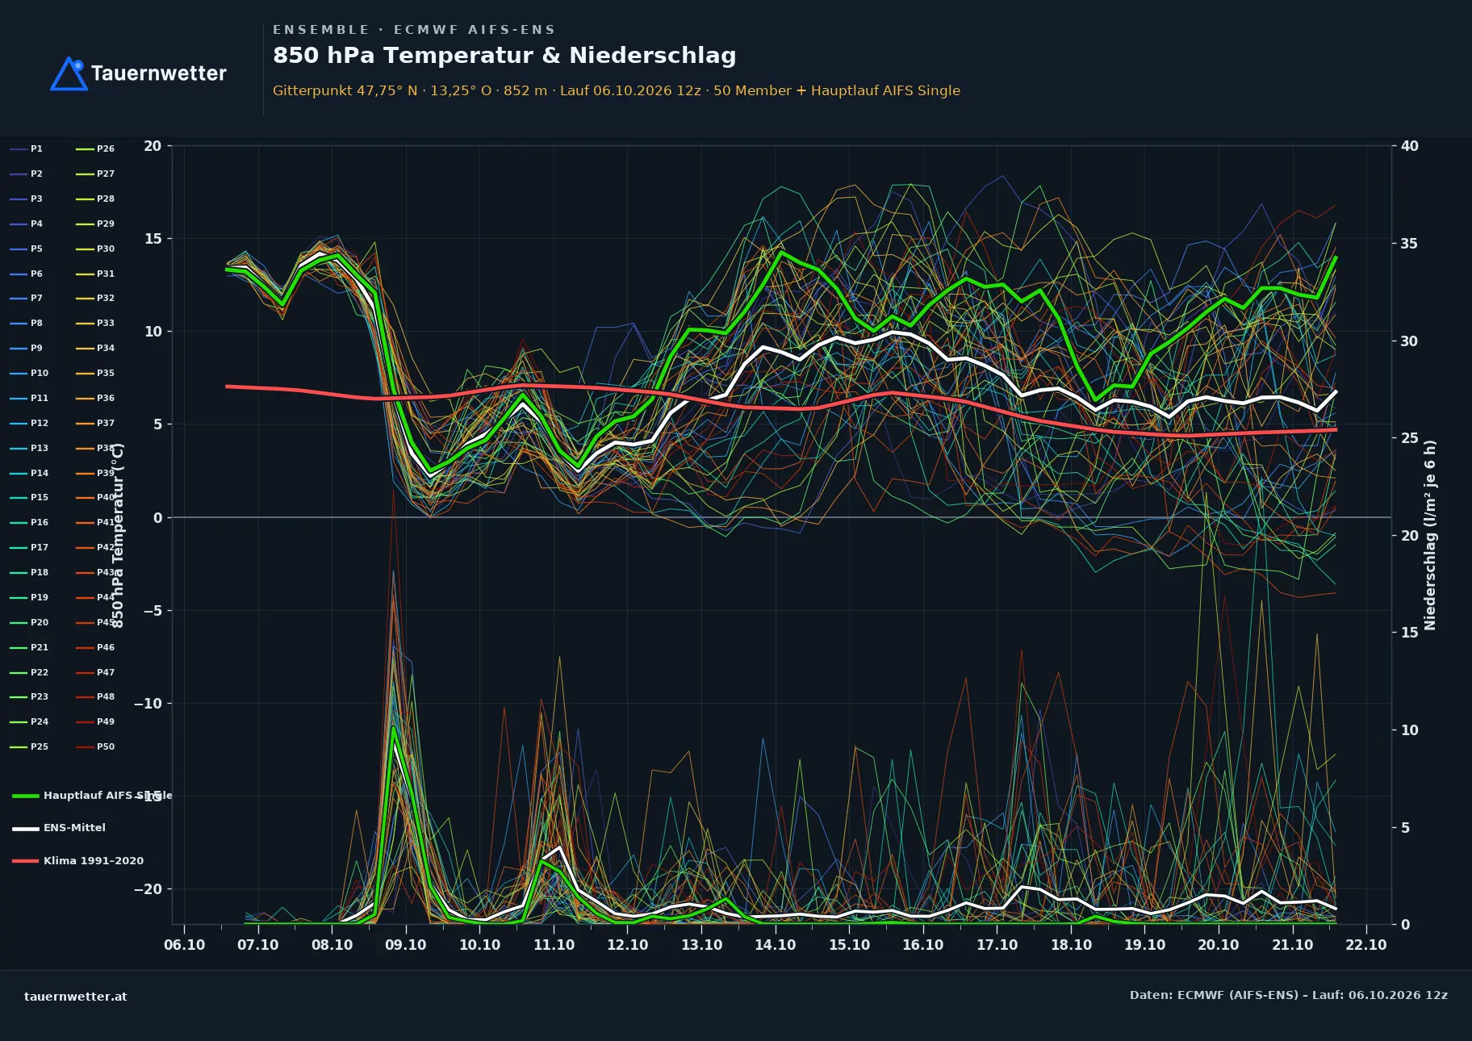Image resolution: width=1472 pixels, height=1041 pixels.
Task: Click legend entry P46
Action: (x=95, y=648)
